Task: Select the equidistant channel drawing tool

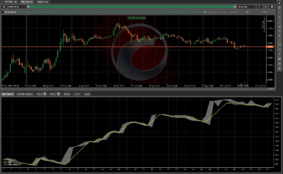Action: (279, 40)
